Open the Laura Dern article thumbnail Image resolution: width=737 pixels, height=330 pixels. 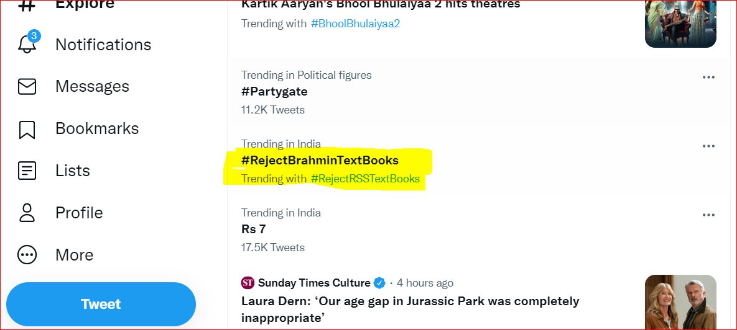680,302
